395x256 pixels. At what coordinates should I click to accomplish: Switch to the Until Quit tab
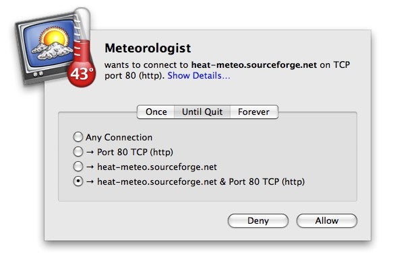click(x=202, y=112)
